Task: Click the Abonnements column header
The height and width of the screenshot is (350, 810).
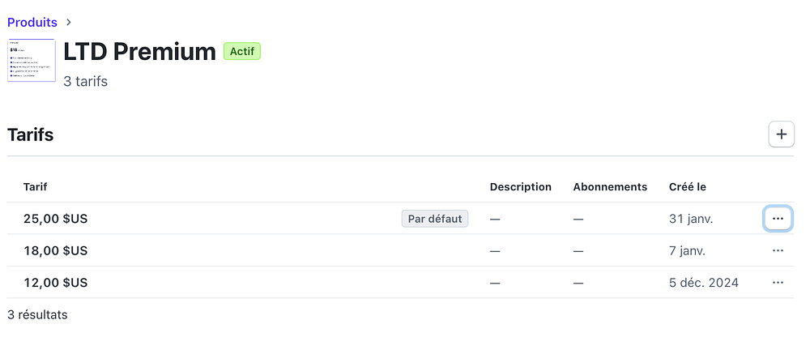Action: pos(610,187)
